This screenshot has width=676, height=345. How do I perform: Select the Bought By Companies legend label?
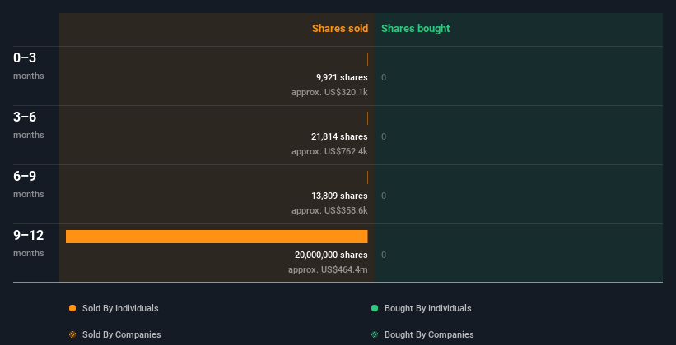point(429,334)
